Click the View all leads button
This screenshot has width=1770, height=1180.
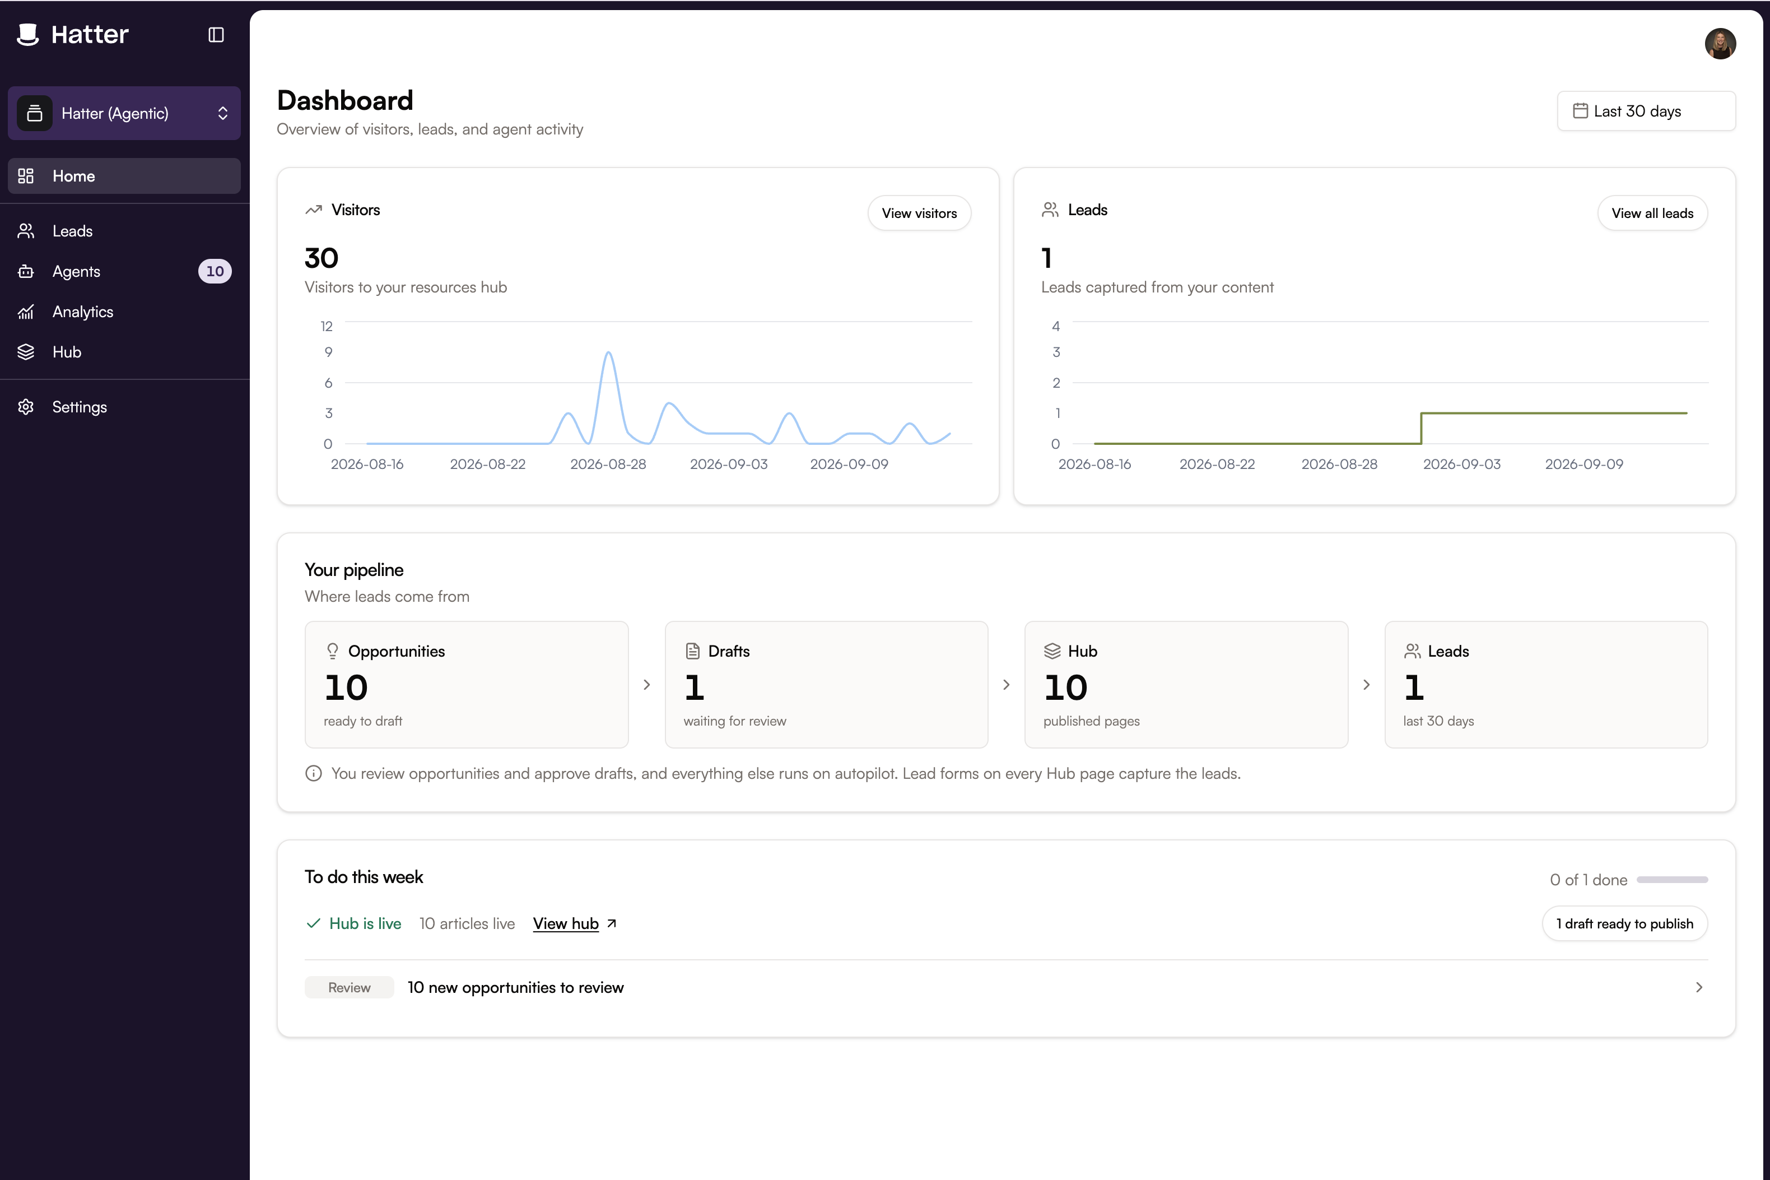pos(1652,213)
